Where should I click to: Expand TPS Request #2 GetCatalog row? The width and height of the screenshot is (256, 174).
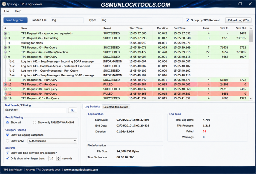point(5,38)
